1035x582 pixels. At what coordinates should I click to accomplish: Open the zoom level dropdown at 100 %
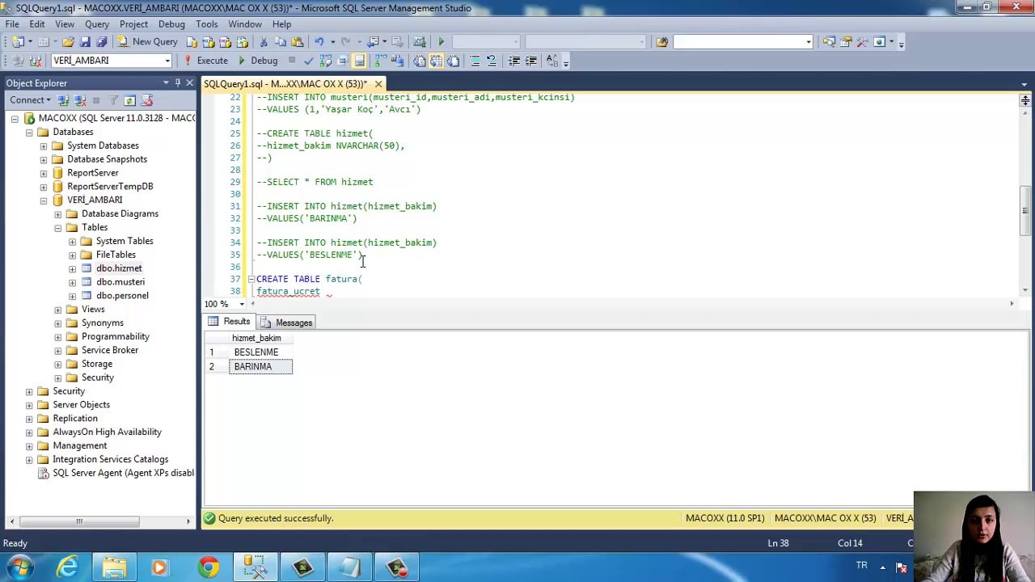242,304
